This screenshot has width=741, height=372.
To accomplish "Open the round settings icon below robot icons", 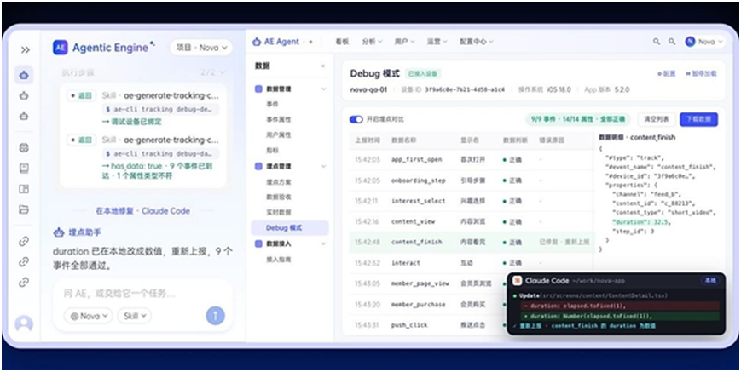I will coord(24,147).
